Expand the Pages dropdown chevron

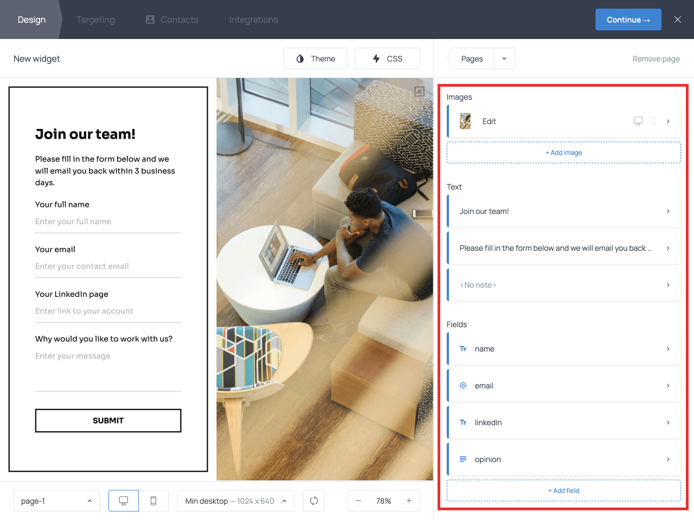(x=504, y=58)
